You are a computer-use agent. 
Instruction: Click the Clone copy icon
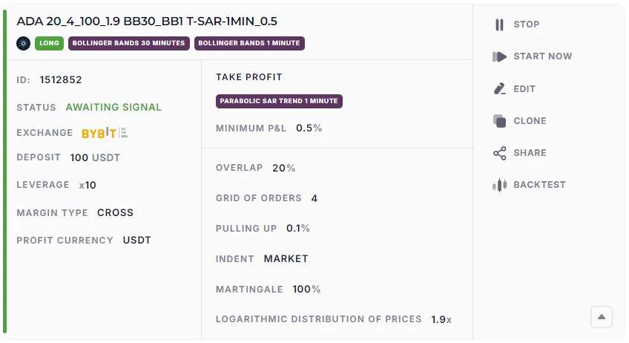point(499,121)
